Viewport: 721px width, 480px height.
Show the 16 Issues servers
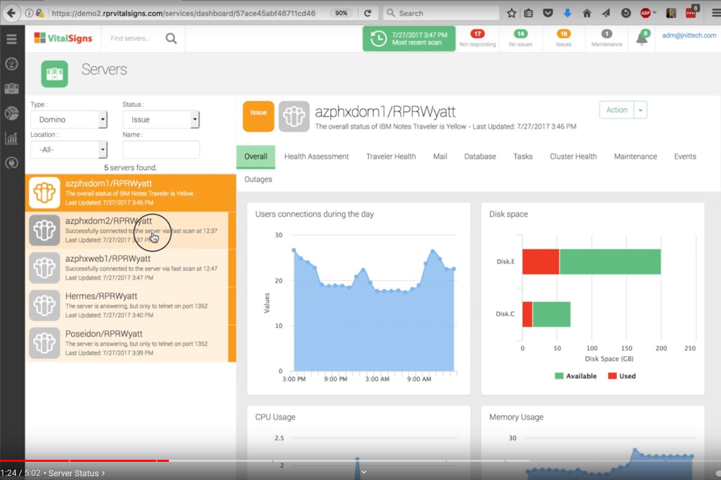point(563,38)
